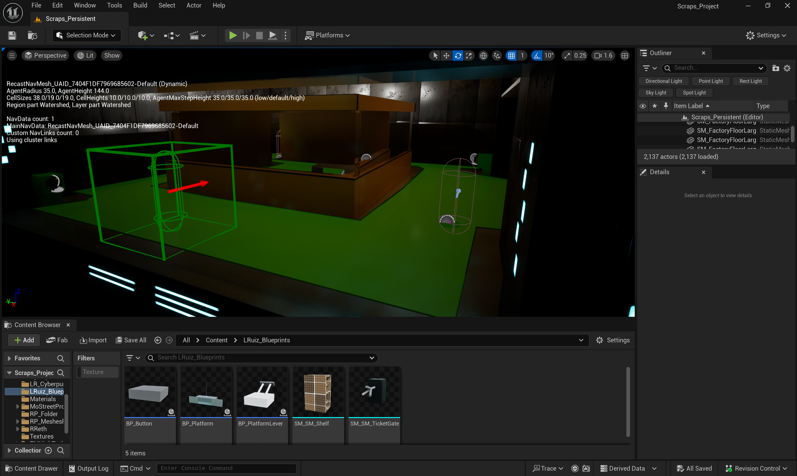Screen dimensions: 797x476
Task: Click the Eject from player icon
Action: pyautogui.click(x=272, y=35)
